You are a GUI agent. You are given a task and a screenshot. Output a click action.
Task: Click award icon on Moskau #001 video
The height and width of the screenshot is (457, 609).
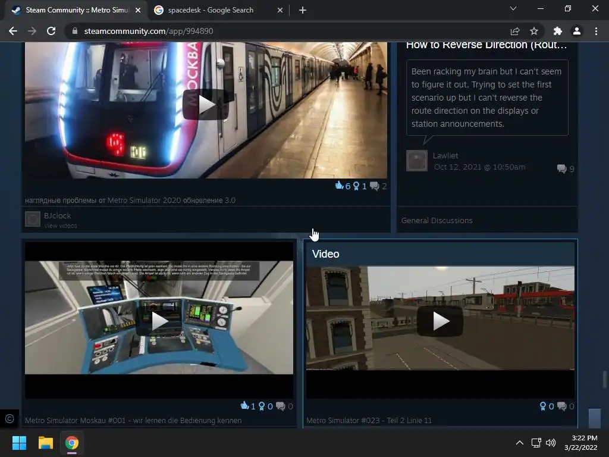pyautogui.click(x=262, y=406)
